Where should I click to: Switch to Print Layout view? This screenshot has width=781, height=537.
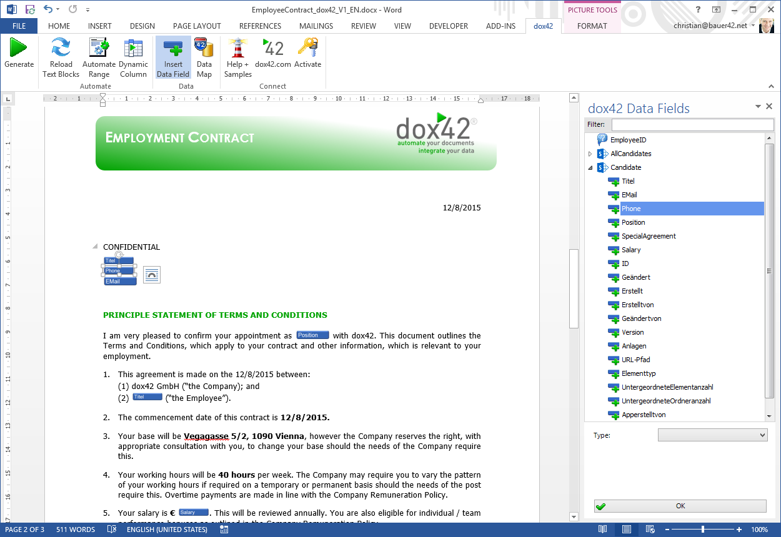click(x=626, y=530)
